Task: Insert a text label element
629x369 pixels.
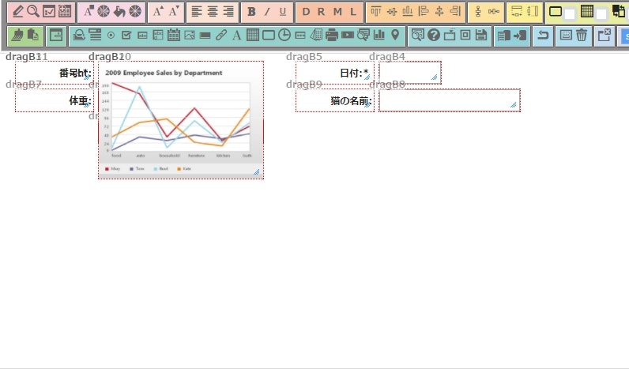Action: (237, 36)
